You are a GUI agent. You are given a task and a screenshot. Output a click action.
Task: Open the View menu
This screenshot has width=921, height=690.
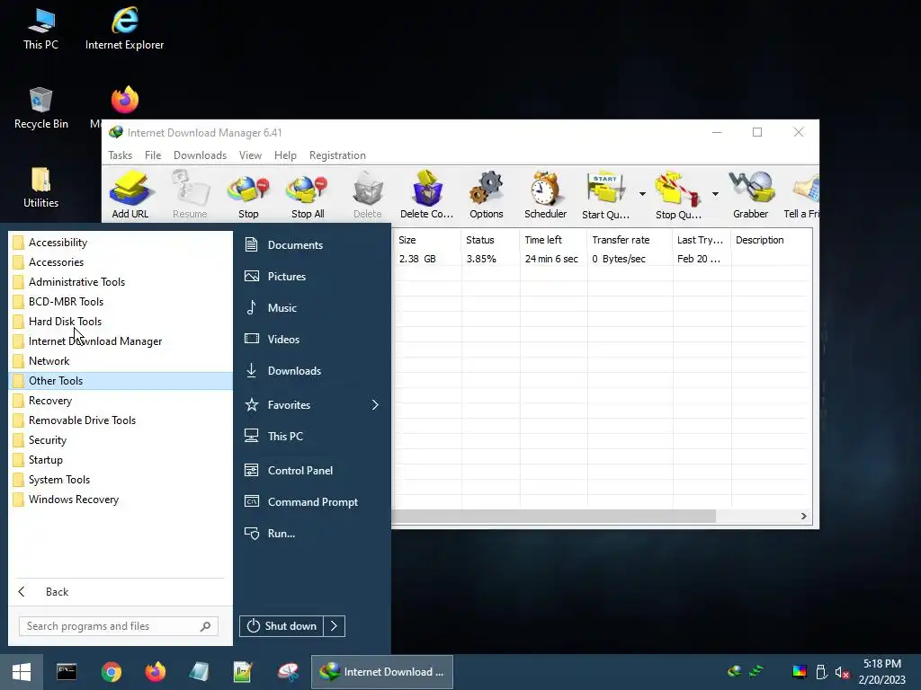click(250, 155)
